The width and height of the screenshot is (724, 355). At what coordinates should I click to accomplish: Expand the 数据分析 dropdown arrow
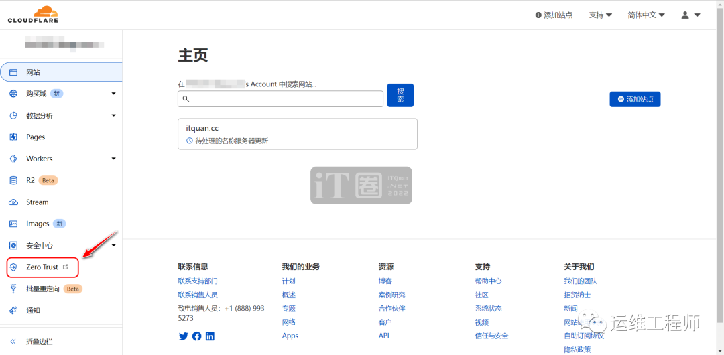click(113, 115)
